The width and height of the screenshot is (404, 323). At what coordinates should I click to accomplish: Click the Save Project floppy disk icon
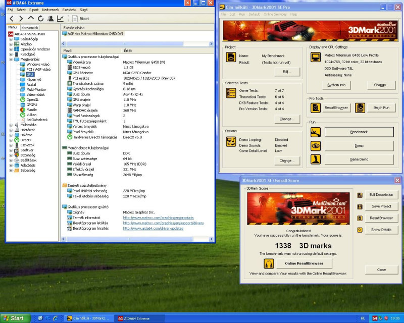[x=360, y=206]
